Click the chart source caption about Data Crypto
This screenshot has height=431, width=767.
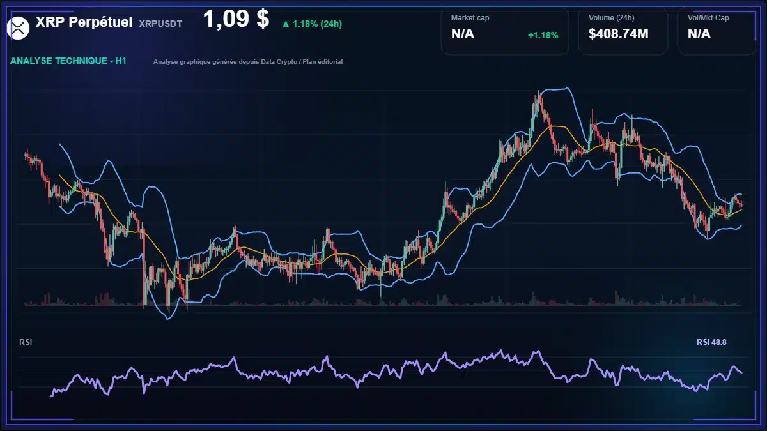[x=248, y=62]
